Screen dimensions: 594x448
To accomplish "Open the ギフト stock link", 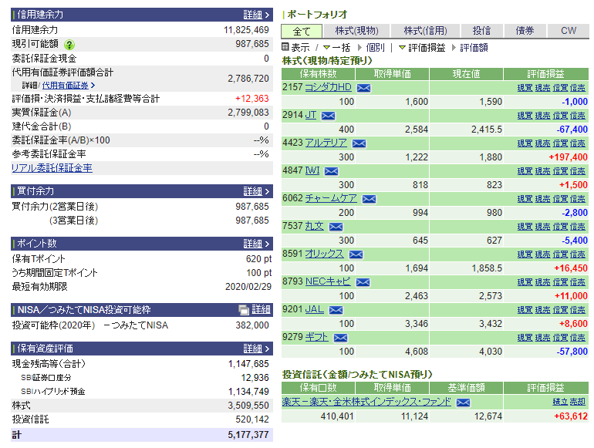I will 316,337.
